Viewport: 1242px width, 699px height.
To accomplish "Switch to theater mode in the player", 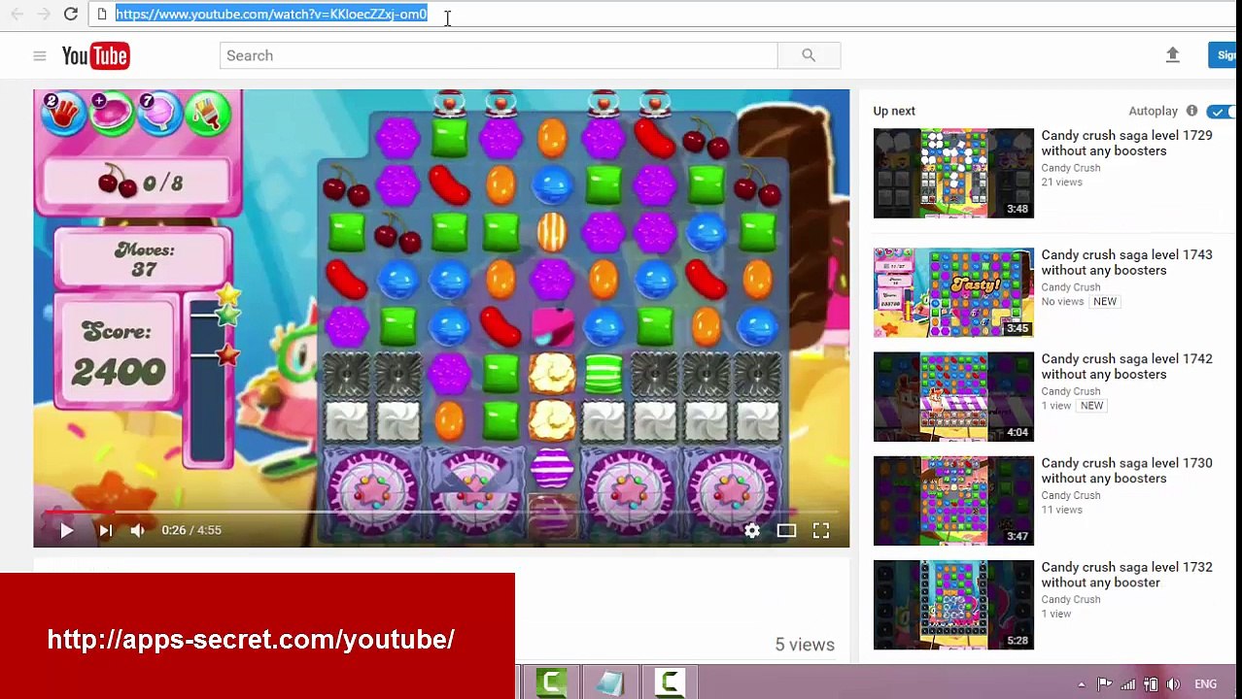I will pyautogui.click(x=786, y=530).
